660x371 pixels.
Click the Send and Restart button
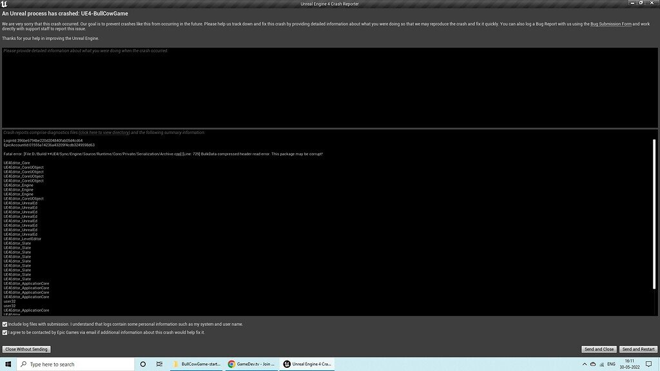[638, 348]
